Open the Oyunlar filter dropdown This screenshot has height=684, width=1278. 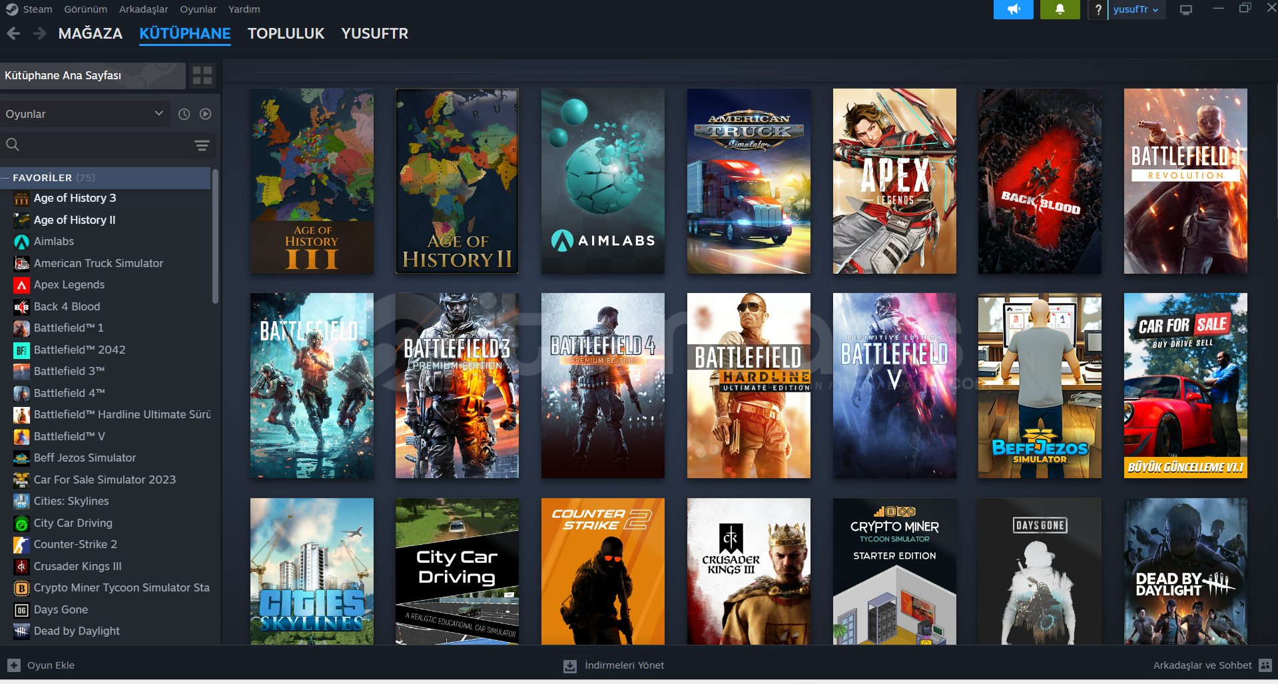click(x=85, y=114)
